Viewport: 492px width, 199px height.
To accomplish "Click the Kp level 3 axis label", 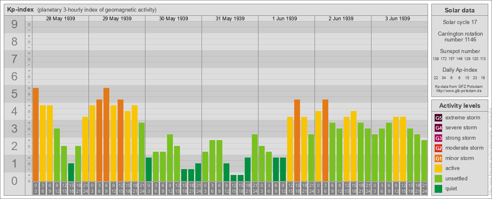I will (x=15, y=129).
